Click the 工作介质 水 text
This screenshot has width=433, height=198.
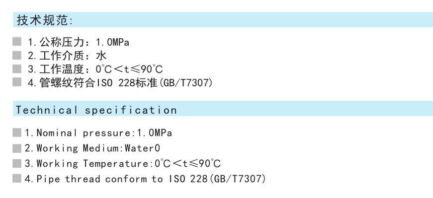pyautogui.click(x=67, y=56)
